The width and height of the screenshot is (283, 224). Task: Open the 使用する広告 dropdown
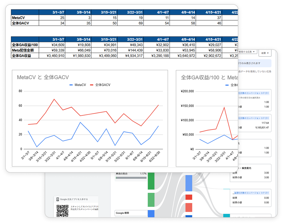pos(247,52)
